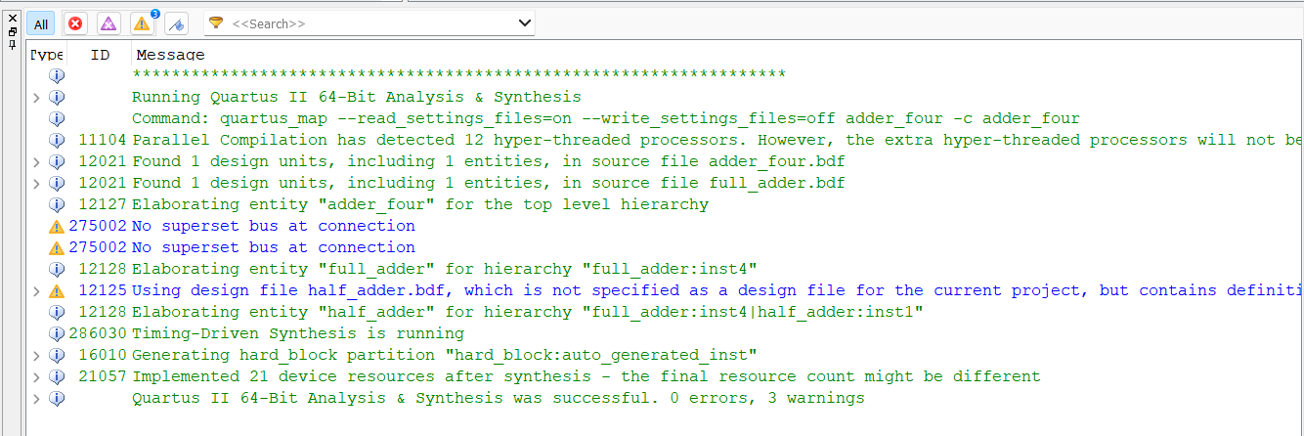Float the Messages panel using the window icon
Viewport: 1304px width, 436px height.
click(12, 31)
